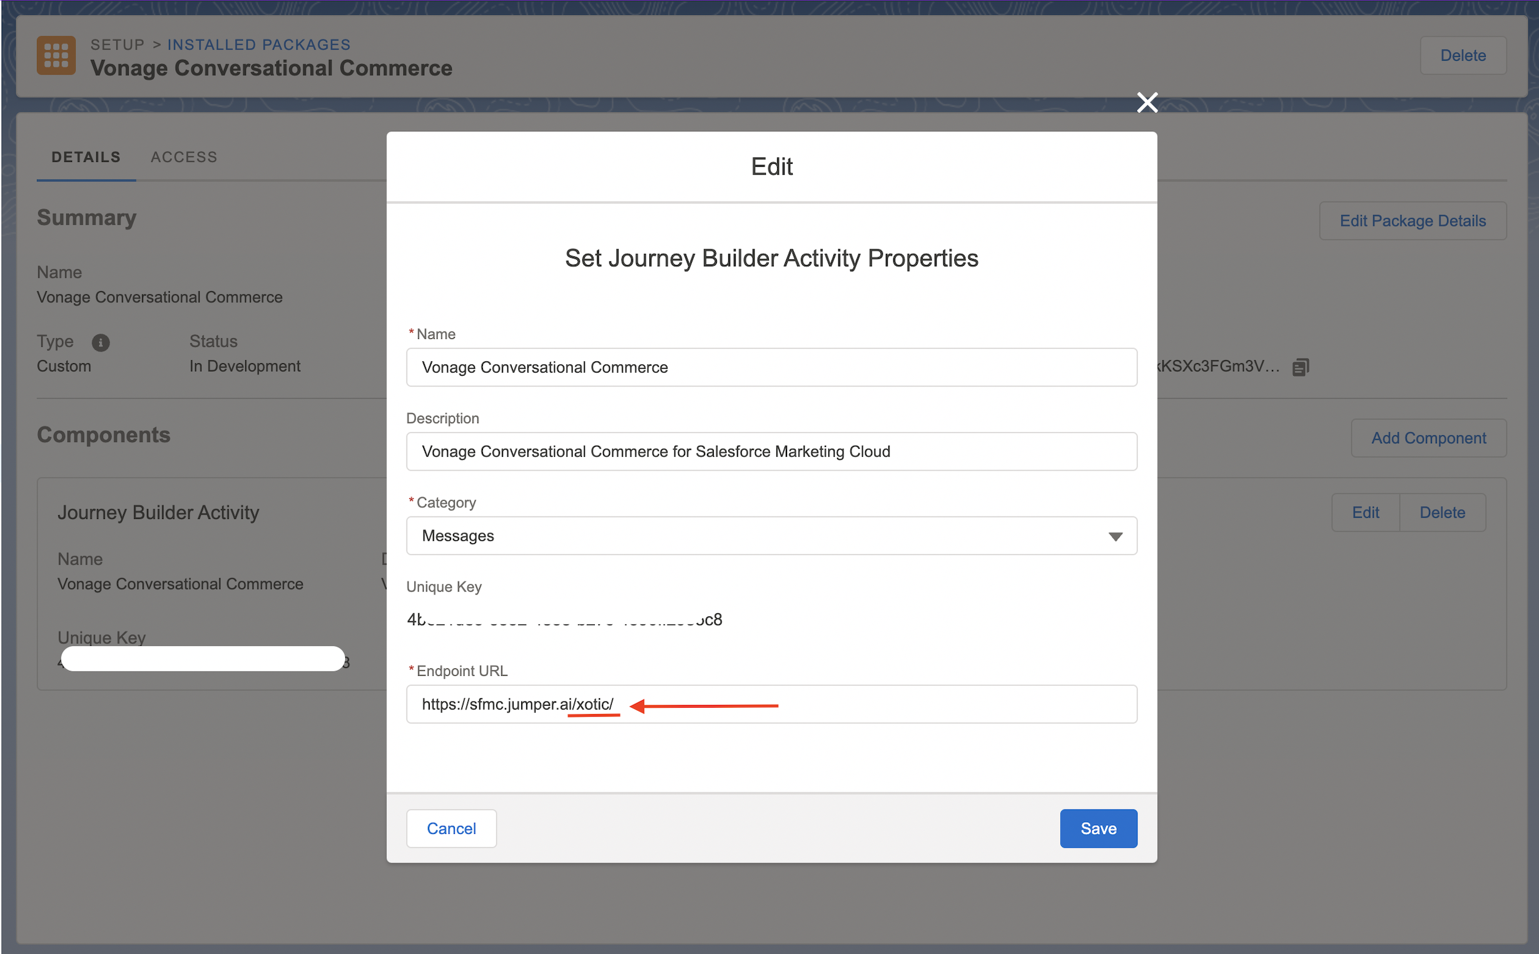Image resolution: width=1539 pixels, height=954 pixels.
Task: Click the Setup breadcrumb text
Action: (118, 45)
